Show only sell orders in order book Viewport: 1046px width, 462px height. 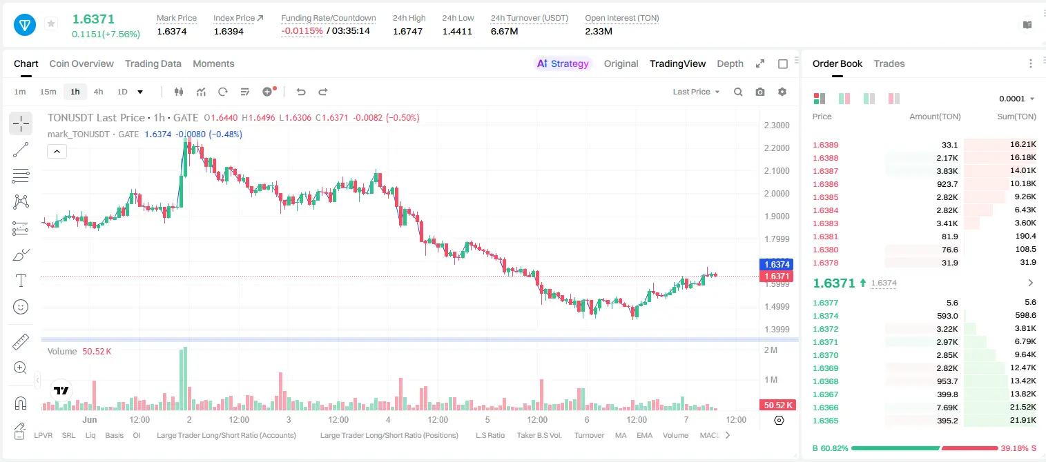point(893,99)
